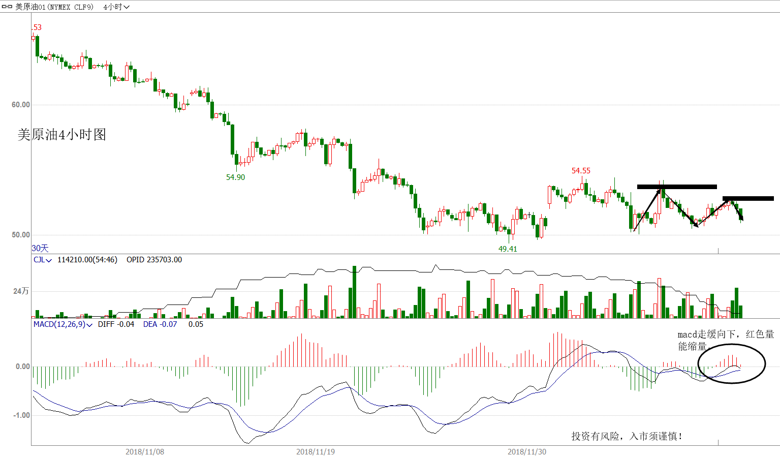Click the 美原油01 (NYMEX CLF9) title
This screenshot has width=780, height=457.
(55, 7)
